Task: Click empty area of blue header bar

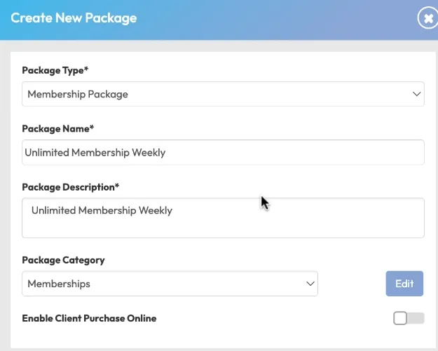Action: 280,19
